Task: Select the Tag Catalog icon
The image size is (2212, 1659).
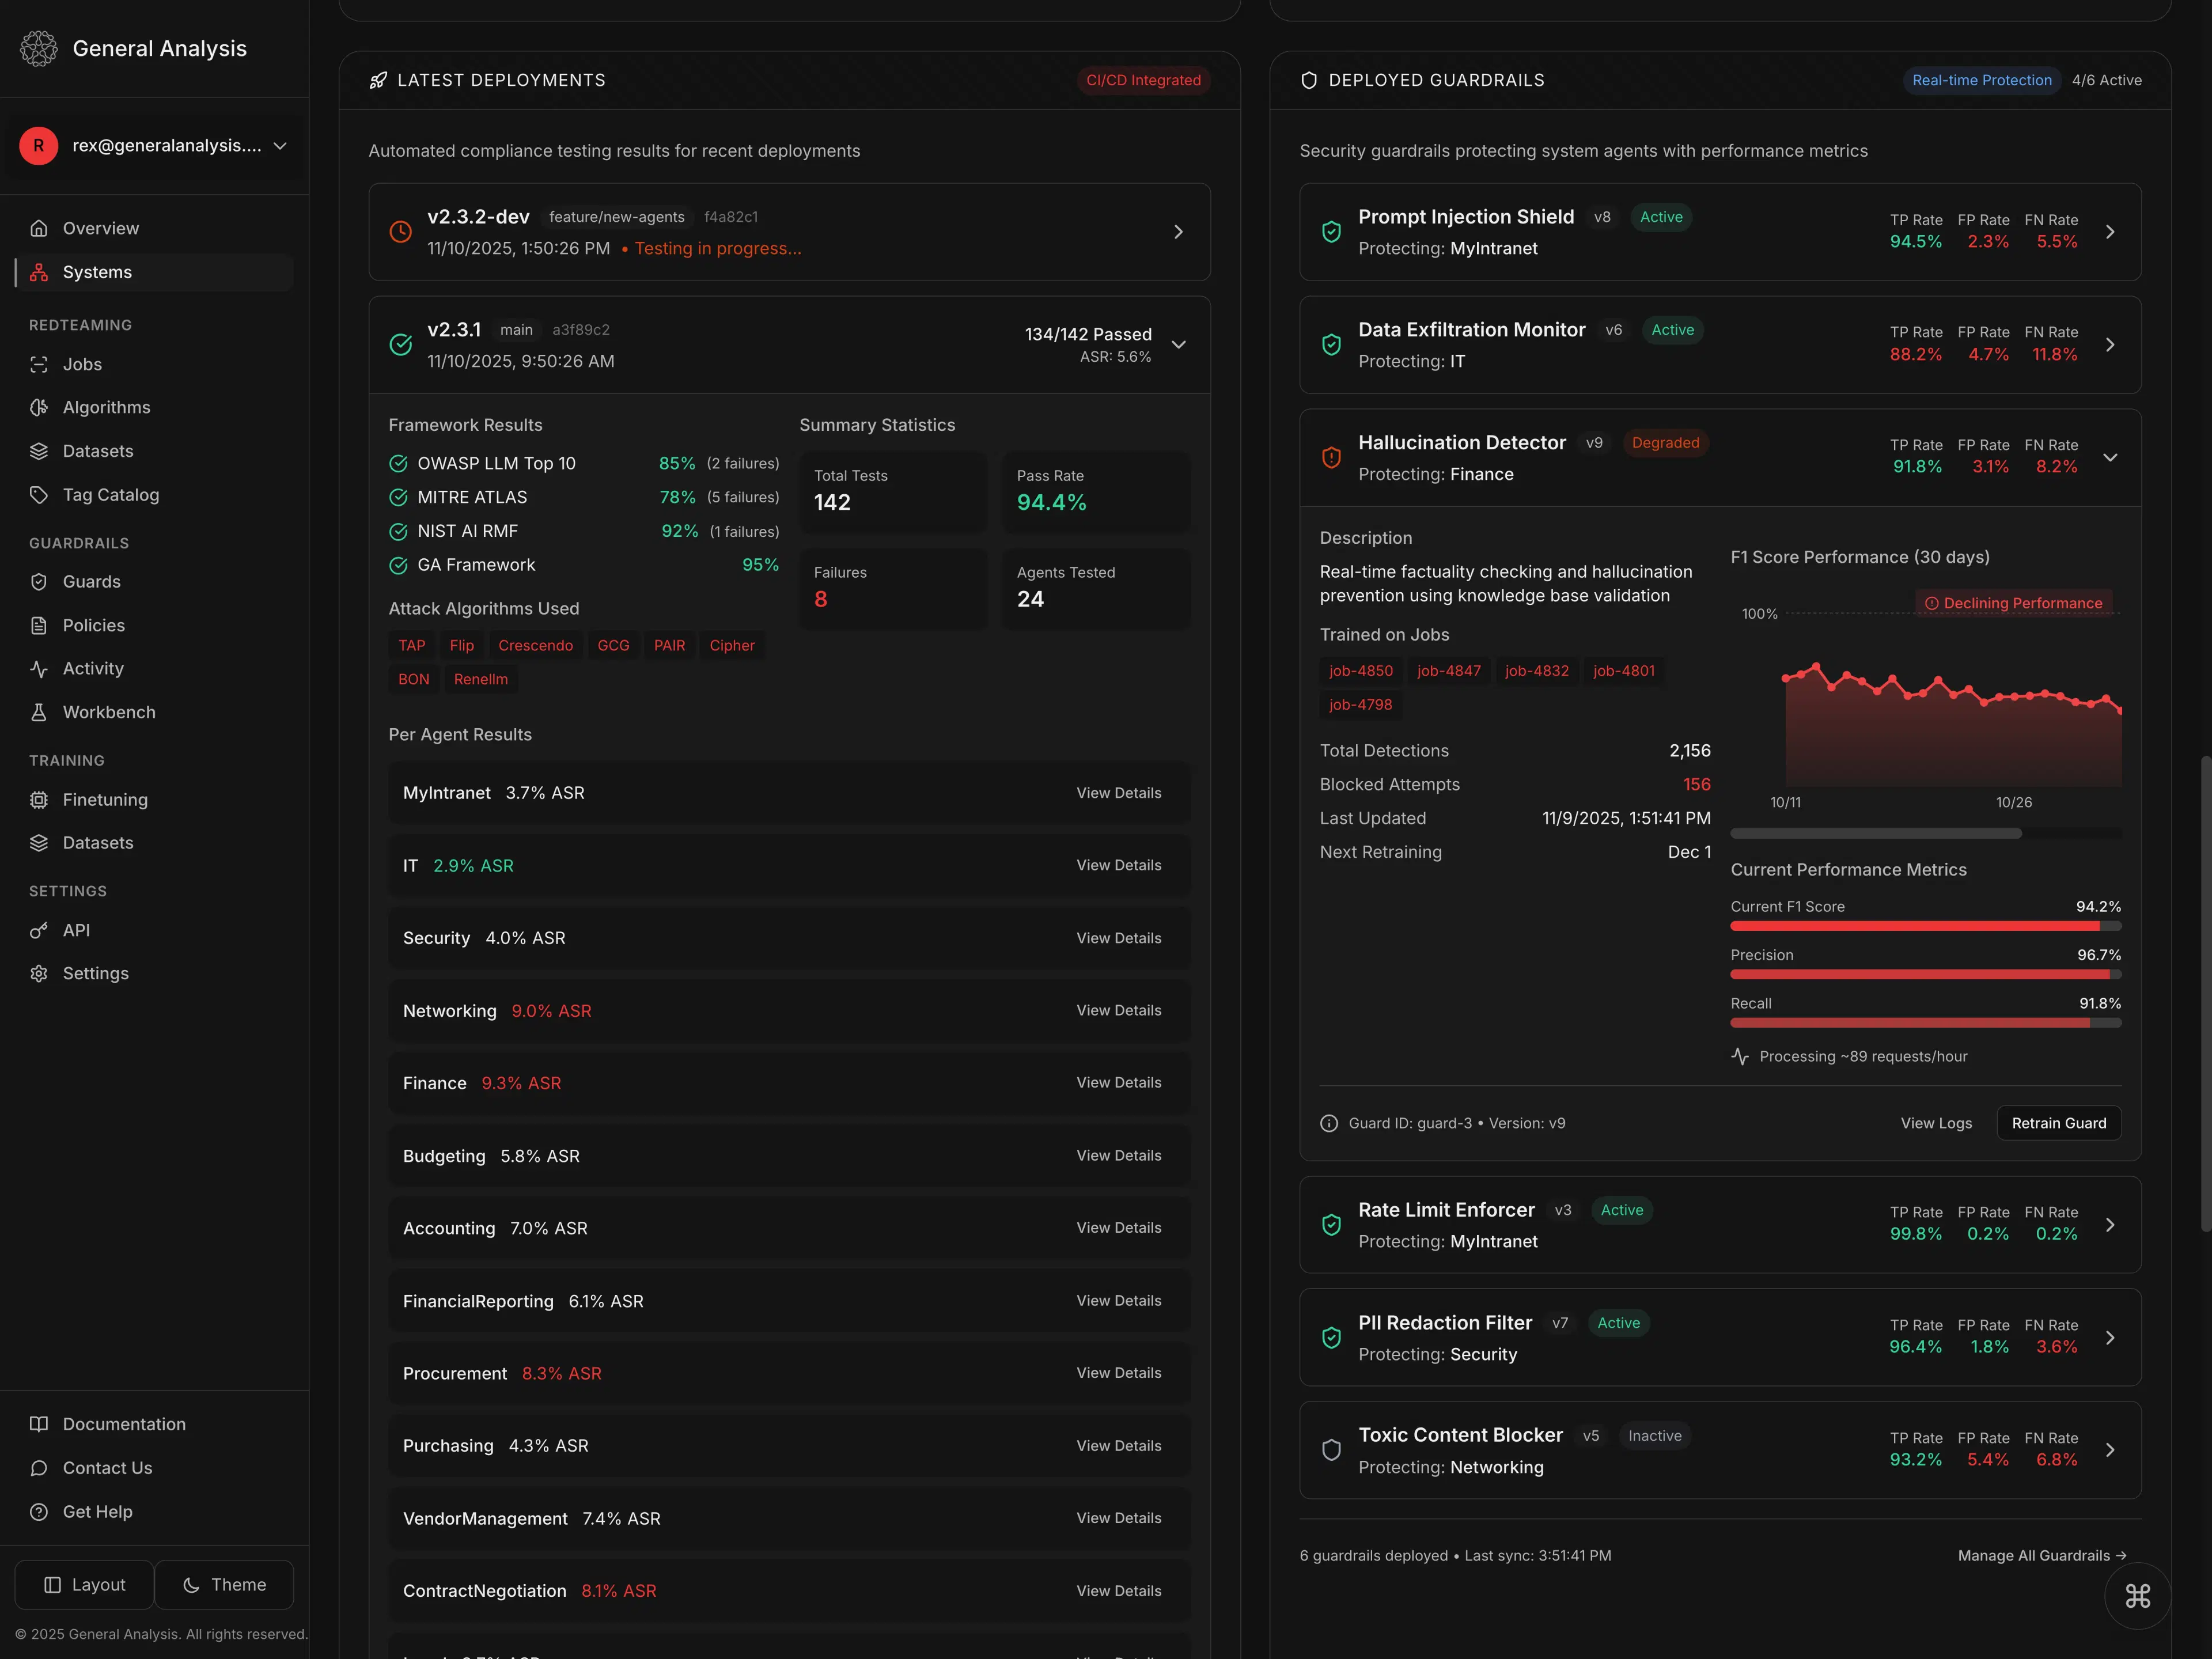Action: [x=39, y=494]
